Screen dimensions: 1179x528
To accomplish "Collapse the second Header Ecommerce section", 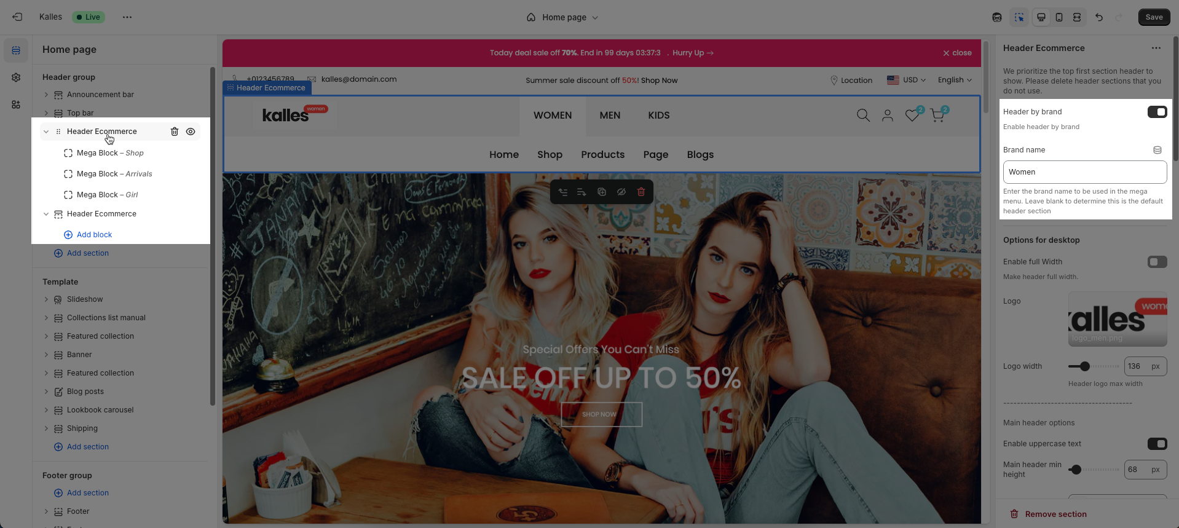I will 46,214.
